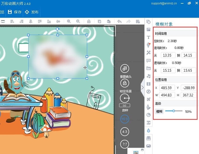Select the 16:9 aspect ratio
The height and width of the screenshot is (154, 199).
pyautogui.click(x=124, y=119)
